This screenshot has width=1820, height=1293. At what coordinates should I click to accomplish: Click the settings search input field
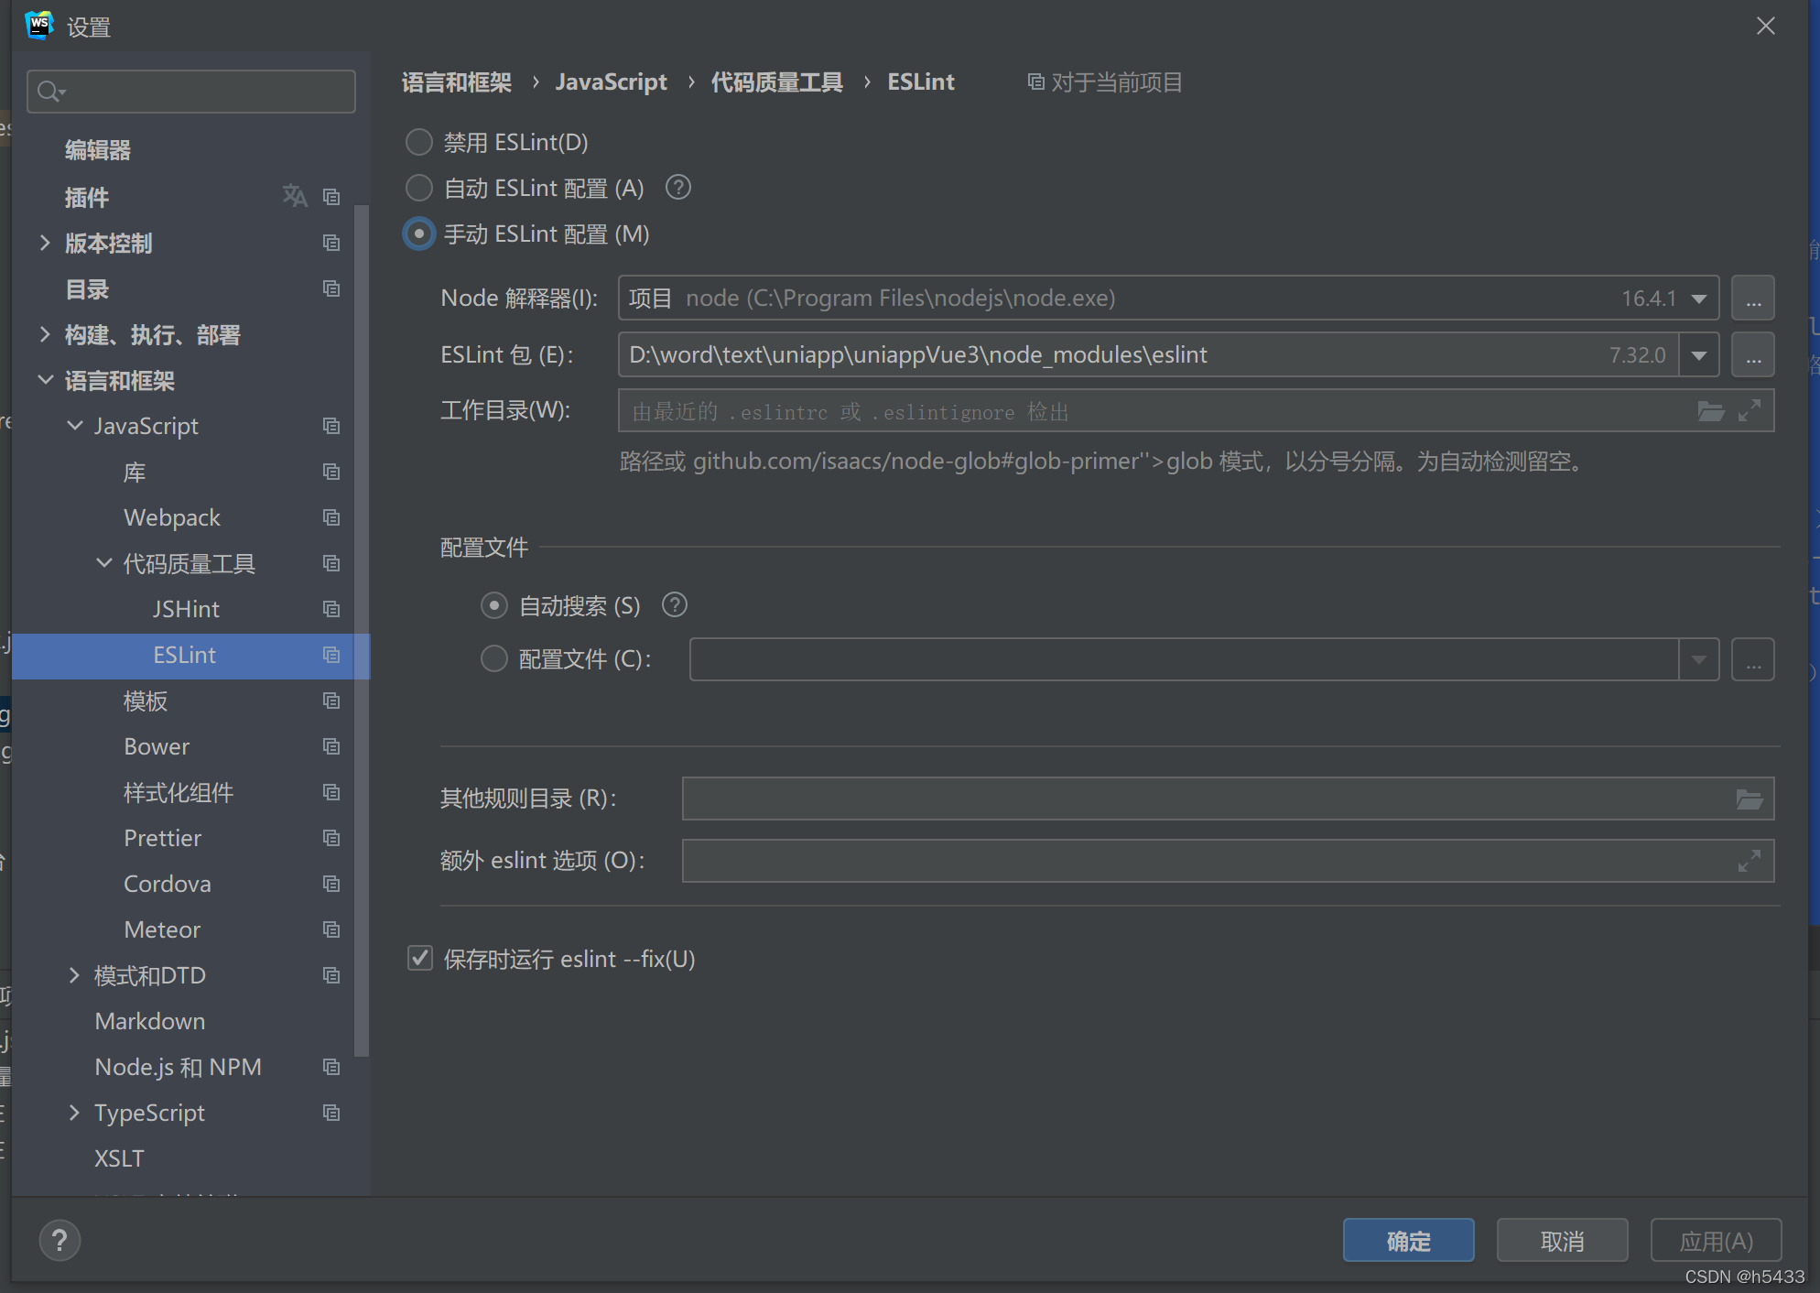[191, 92]
